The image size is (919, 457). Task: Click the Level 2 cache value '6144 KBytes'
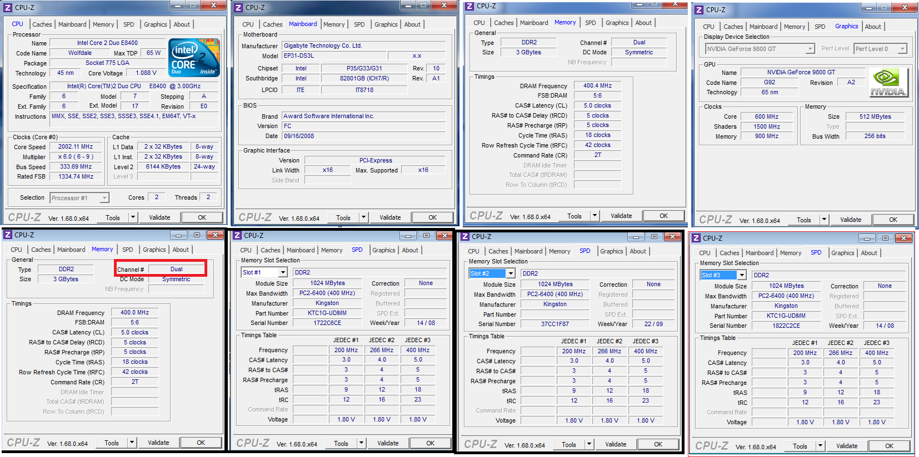(163, 166)
